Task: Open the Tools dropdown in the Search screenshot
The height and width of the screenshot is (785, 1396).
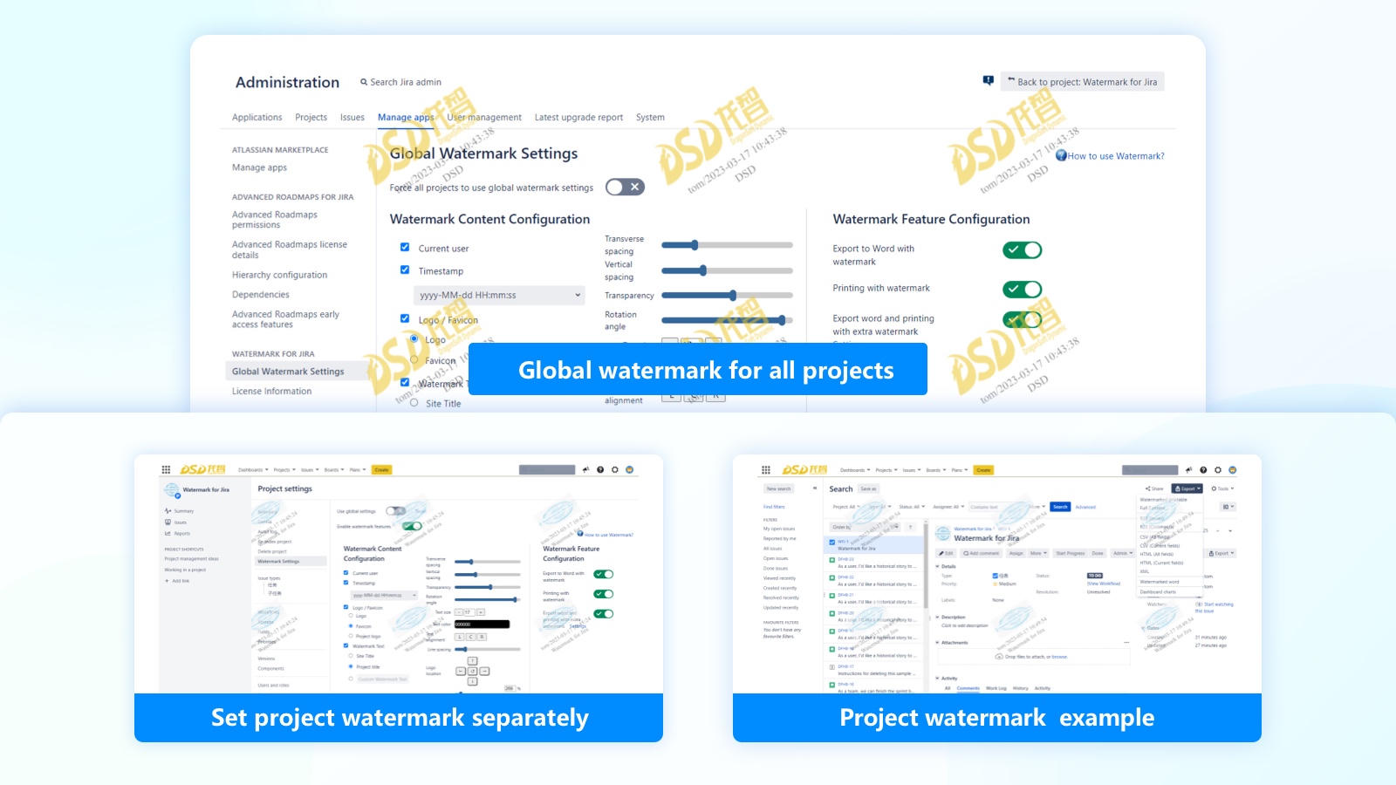Action: (x=1224, y=488)
